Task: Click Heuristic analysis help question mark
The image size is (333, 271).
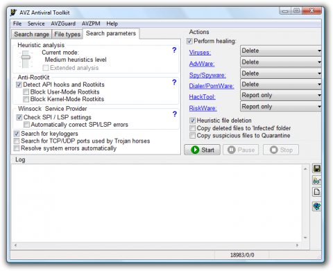Action: point(174,50)
